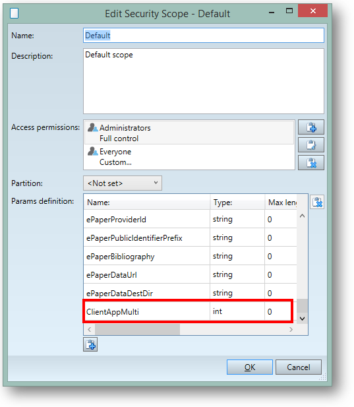The width and height of the screenshot is (354, 407).
Task: Click the vertical scrollbar's down arrow in the params list
Action: (302, 318)
